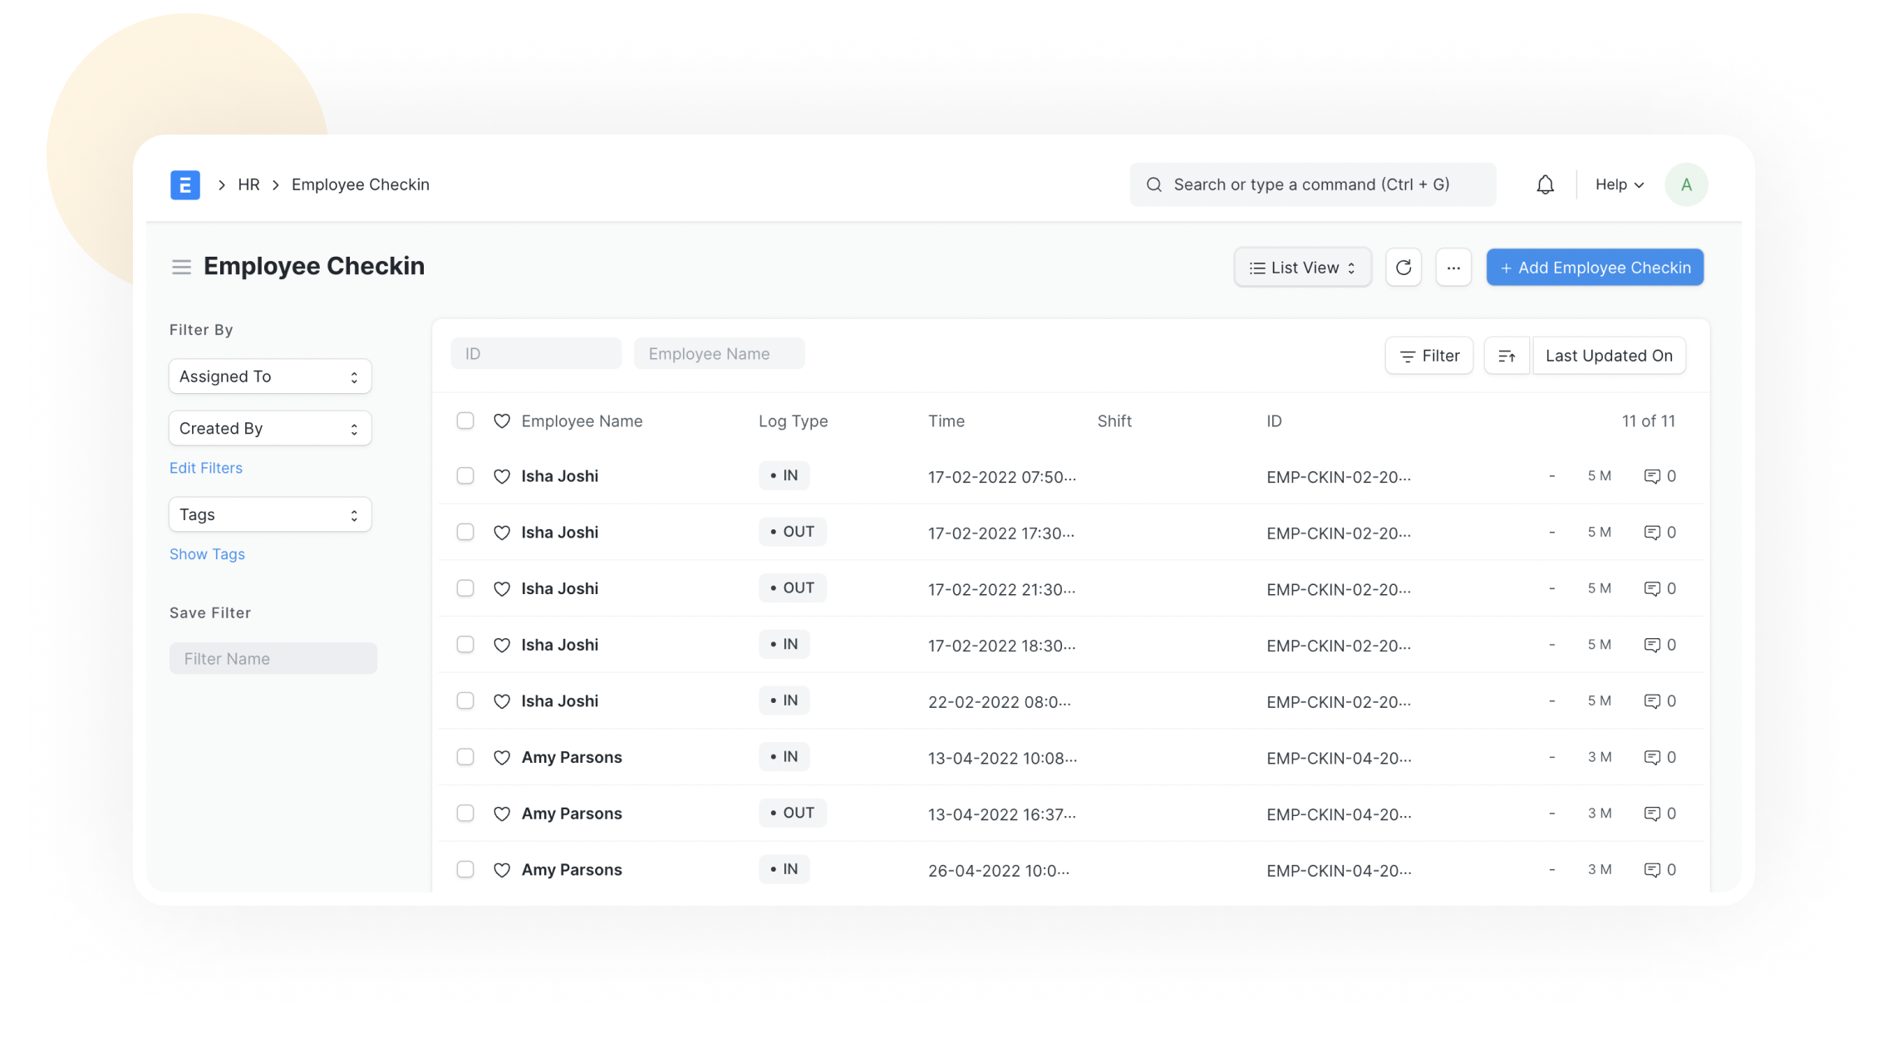
Task: Click the Edit Filters link
Action: tap(206, 468)
